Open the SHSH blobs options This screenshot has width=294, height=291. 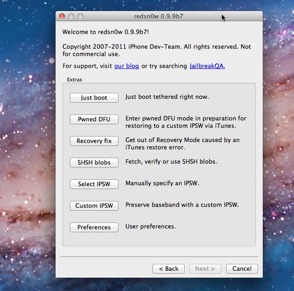(x=94, y=162)
